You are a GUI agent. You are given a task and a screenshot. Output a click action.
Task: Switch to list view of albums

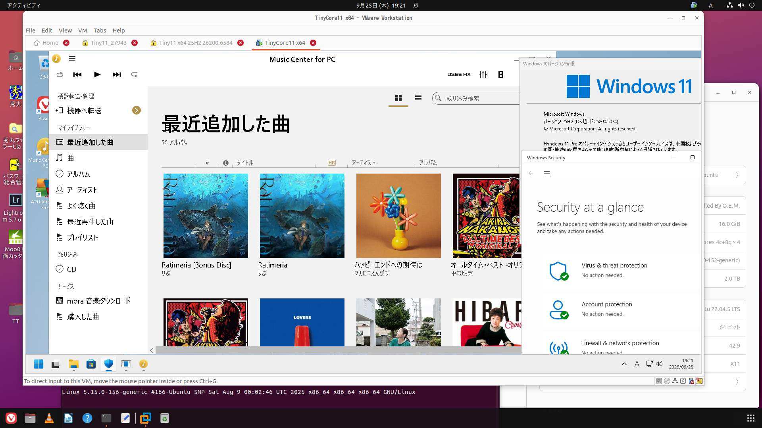pos(418,98)
